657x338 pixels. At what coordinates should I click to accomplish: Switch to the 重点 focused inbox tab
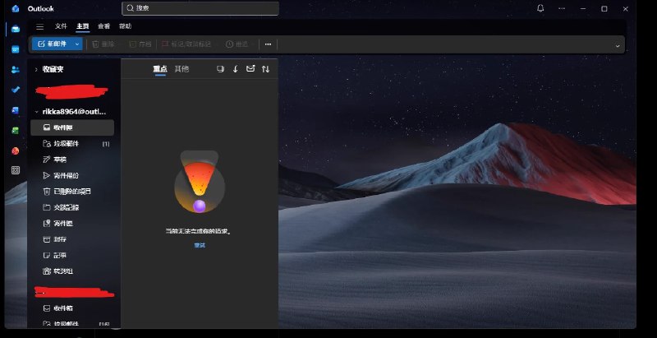[x=160, y=69]
